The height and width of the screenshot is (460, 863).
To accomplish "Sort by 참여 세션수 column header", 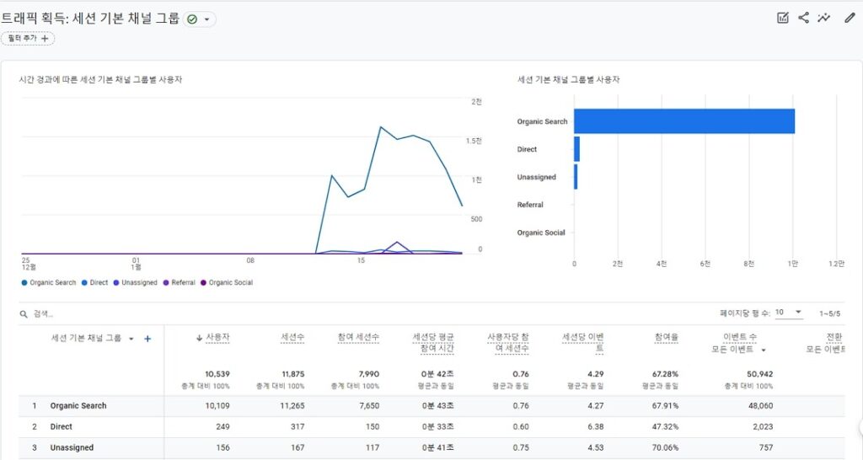I will coord(358,337).
